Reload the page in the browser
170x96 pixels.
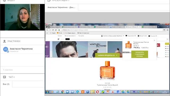pyautogui.click(x=53, y=30)
